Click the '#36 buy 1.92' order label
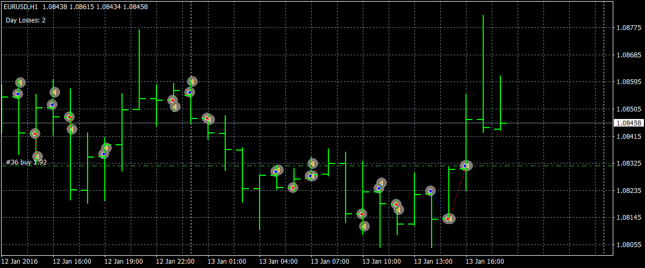The height and width of the screenshot is (268, 645). pyautogui.click(x=26, y=162)
